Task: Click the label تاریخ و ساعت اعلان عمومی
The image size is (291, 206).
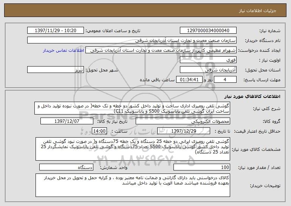Action: coord(113,31)
